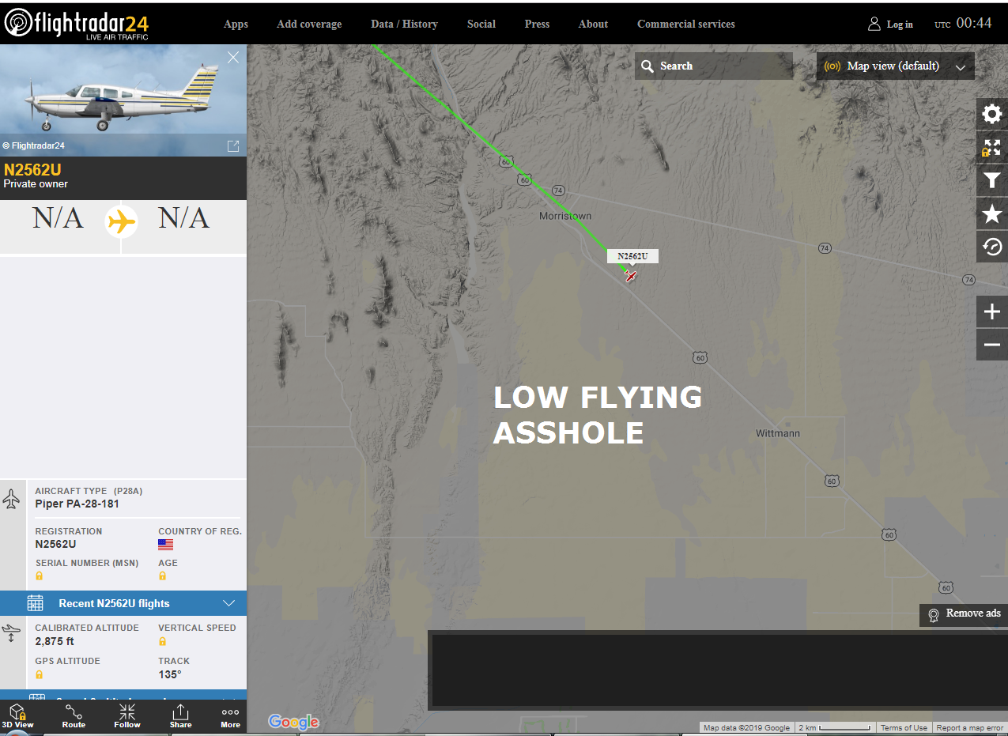Click the 2,875 ft altitude value
Screen dimensions: 1008x736
point(55,641)
